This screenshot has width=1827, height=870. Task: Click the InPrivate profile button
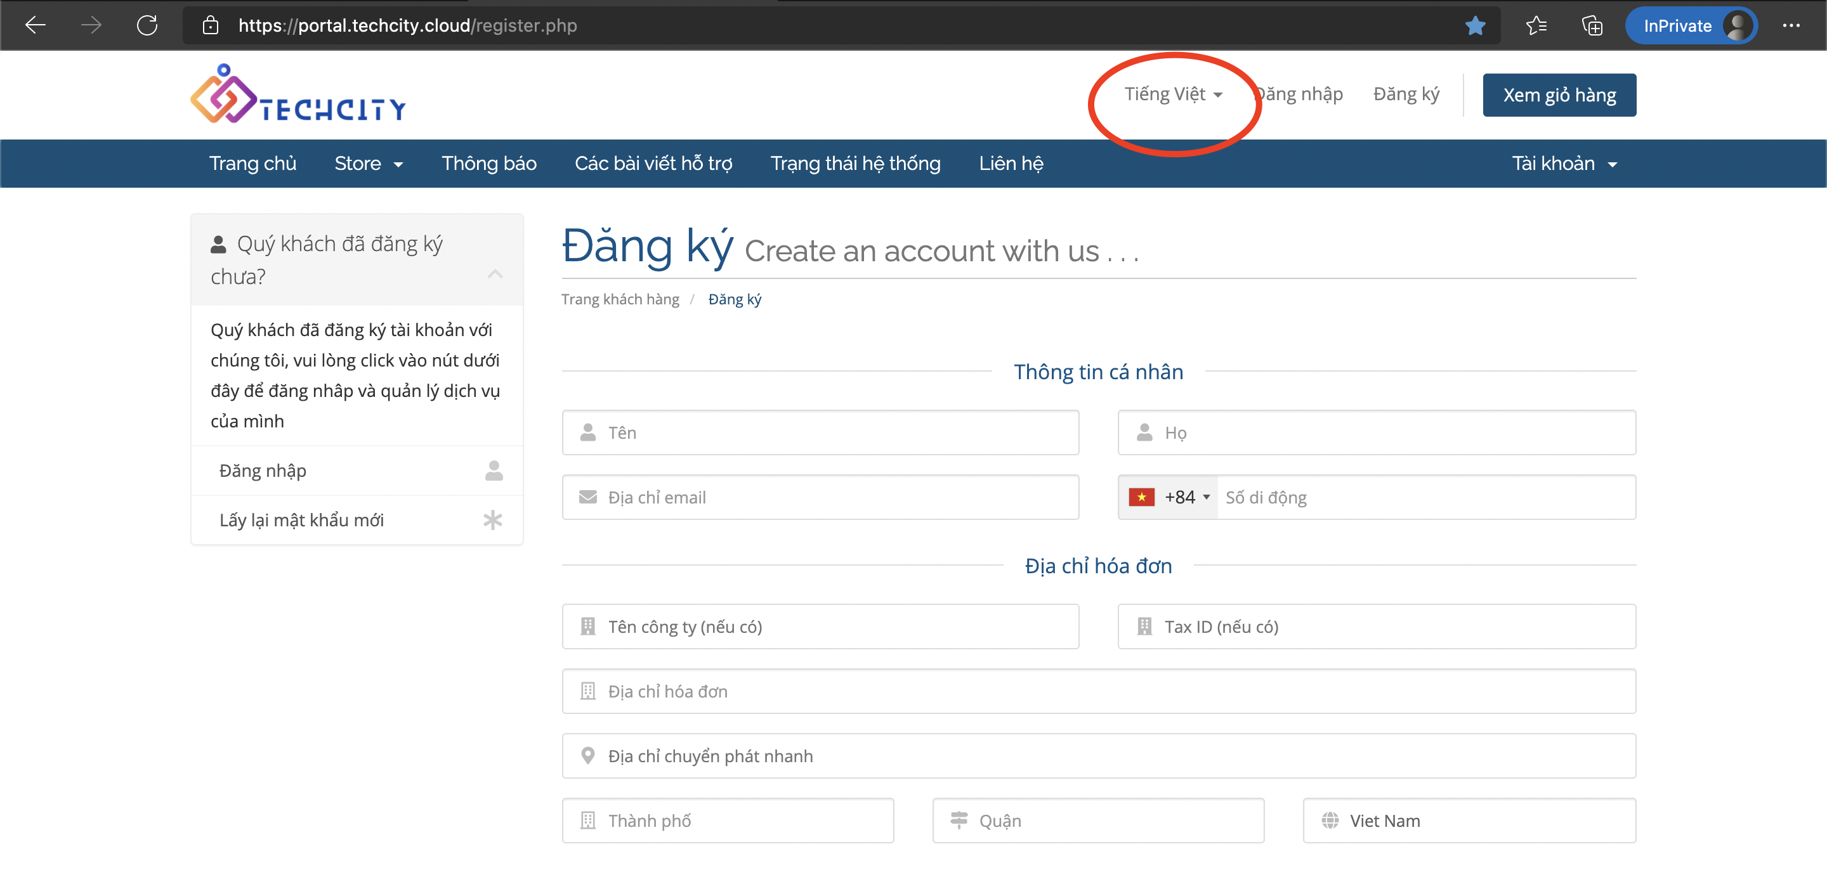coord(1691,25)
